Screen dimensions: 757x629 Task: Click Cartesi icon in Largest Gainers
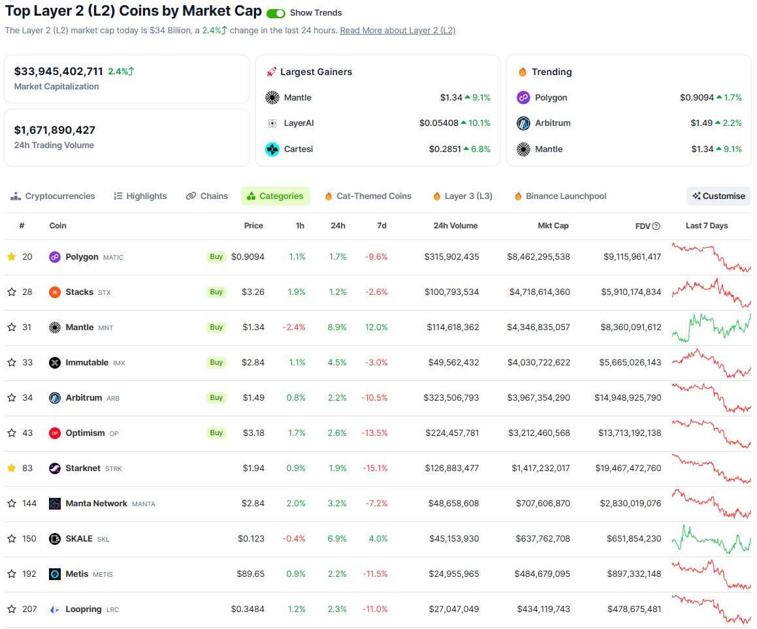272,149
